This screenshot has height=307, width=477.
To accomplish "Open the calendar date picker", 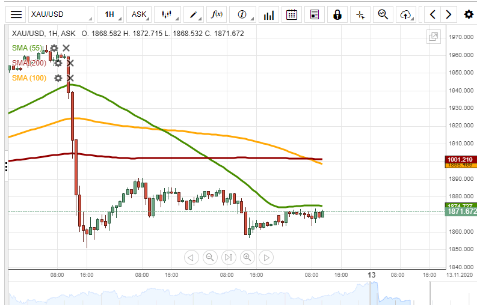I will (x=291, y=14).
